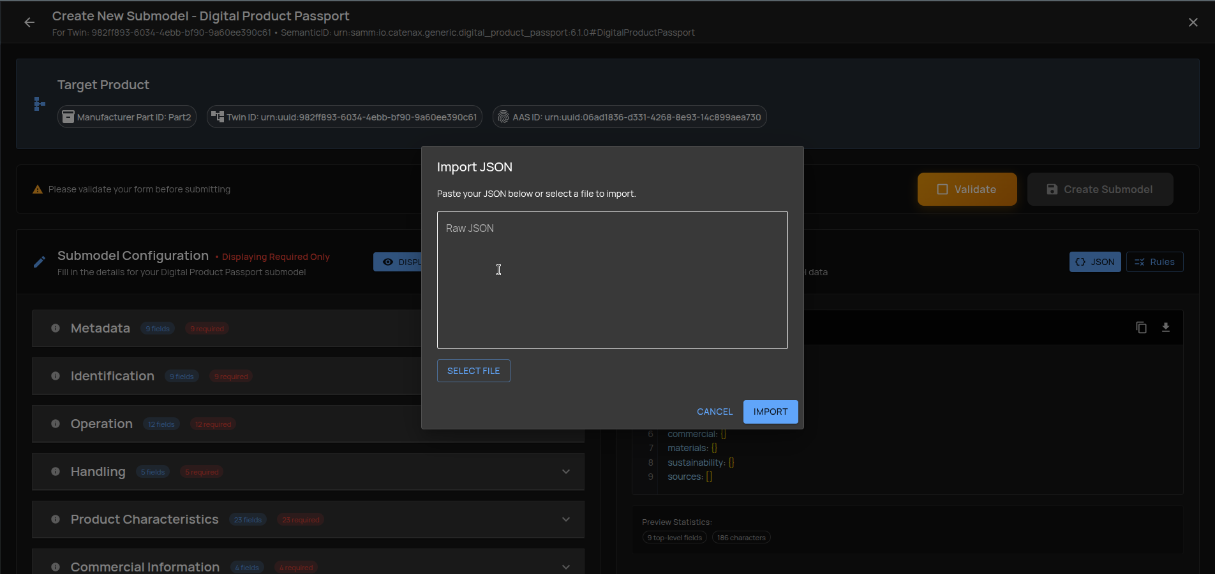This screenshot has height=574, width=1215.
Task: Toggle the eye icon on the Display button
Action: (x=388, y=261)
